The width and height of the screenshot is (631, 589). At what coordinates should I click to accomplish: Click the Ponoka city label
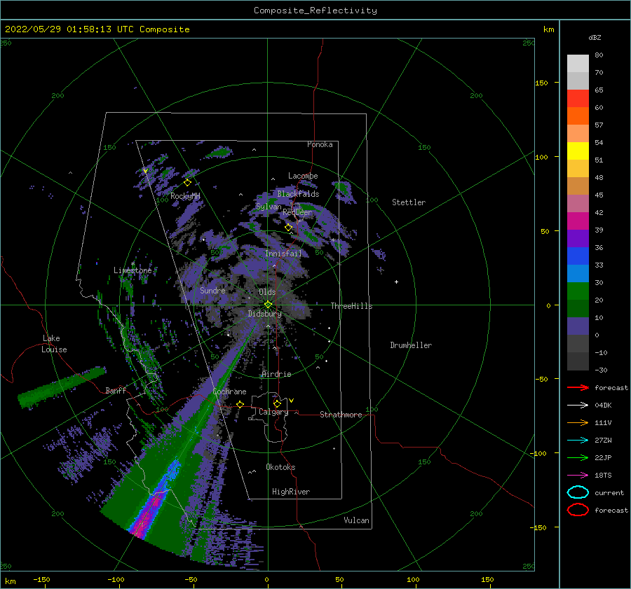click(320, 144)
